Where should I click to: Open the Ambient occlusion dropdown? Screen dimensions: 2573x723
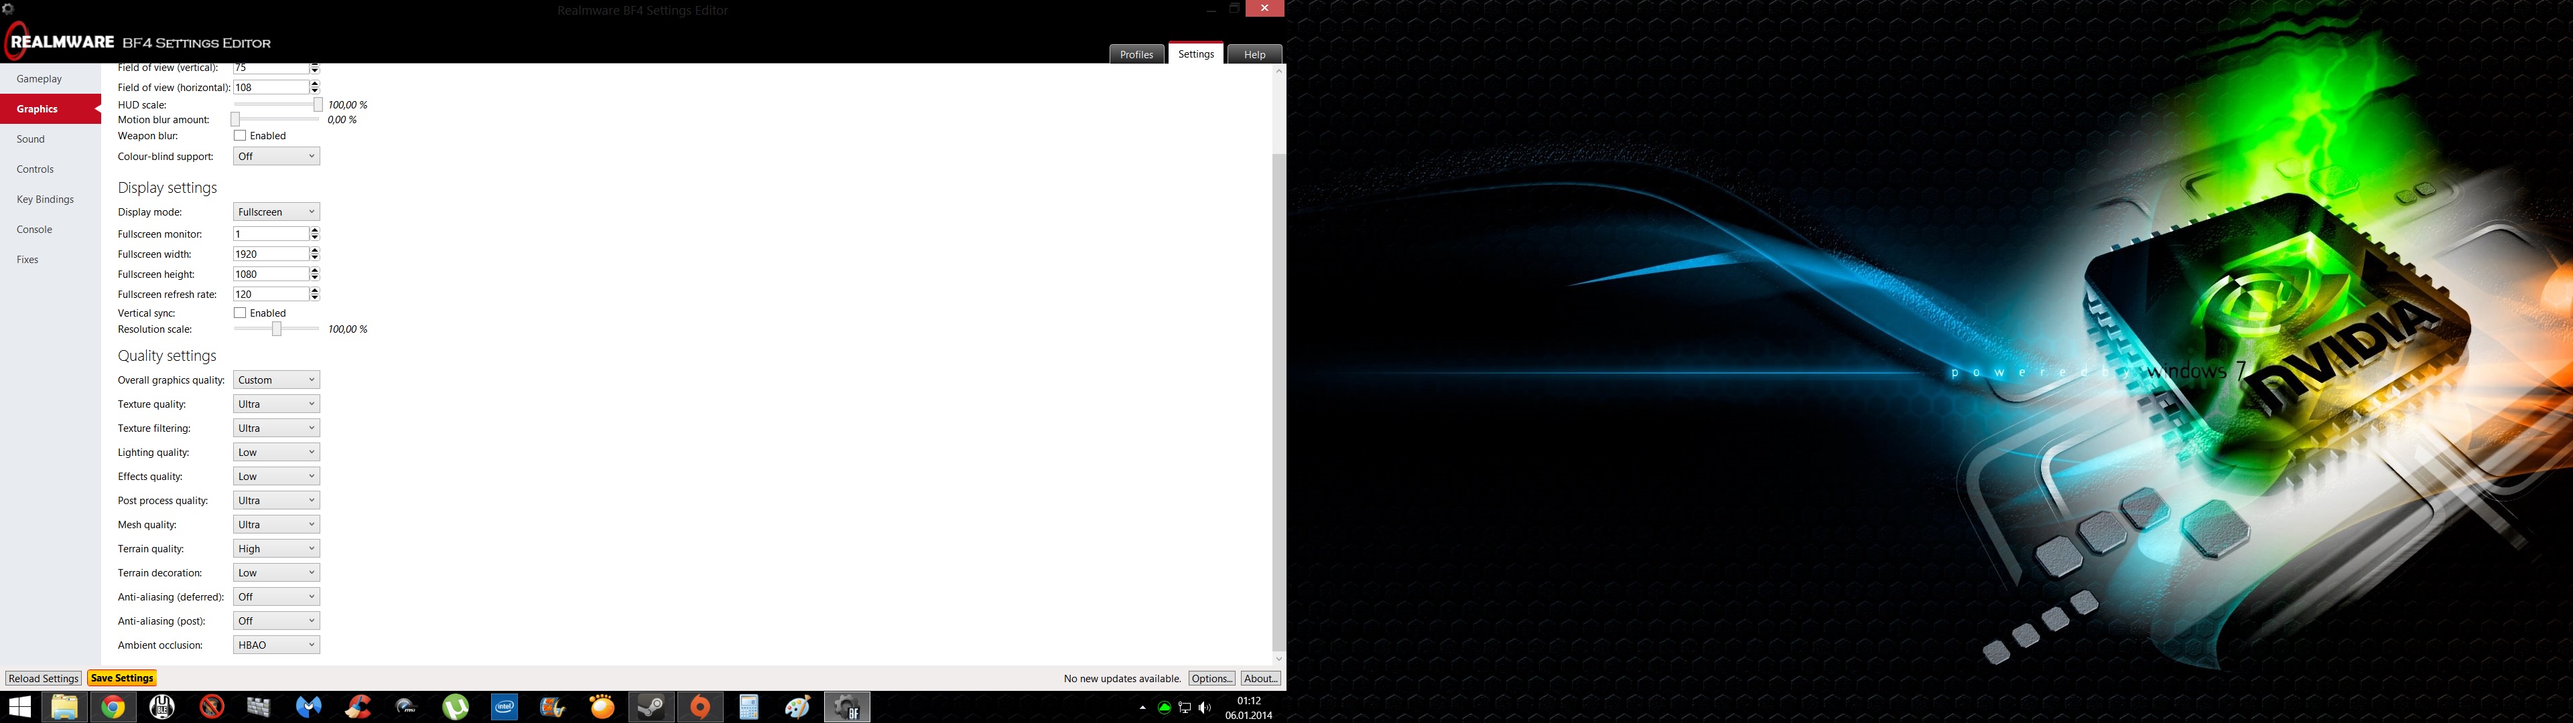275,645
